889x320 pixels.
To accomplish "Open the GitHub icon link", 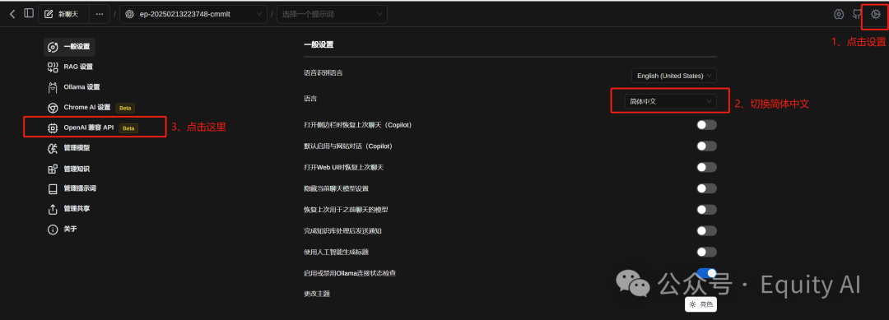I will click(857, 14).
